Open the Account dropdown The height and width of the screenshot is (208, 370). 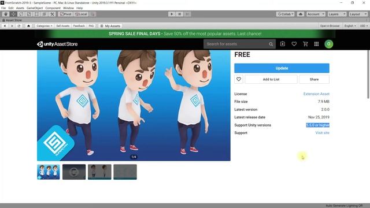pos(316,14)
